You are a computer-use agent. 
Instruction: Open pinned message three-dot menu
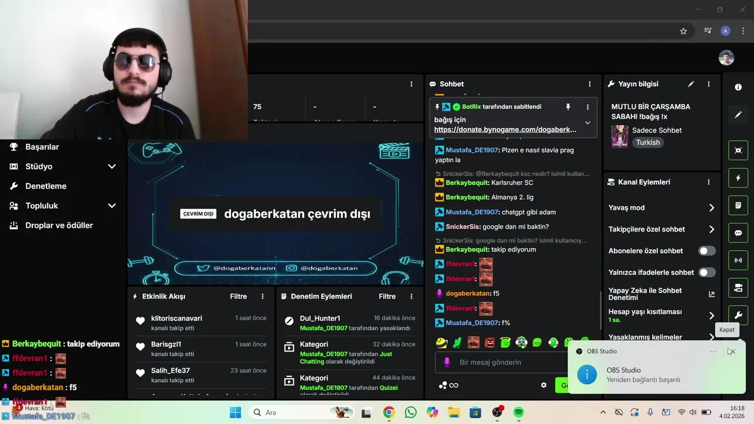tap(587, 107)
